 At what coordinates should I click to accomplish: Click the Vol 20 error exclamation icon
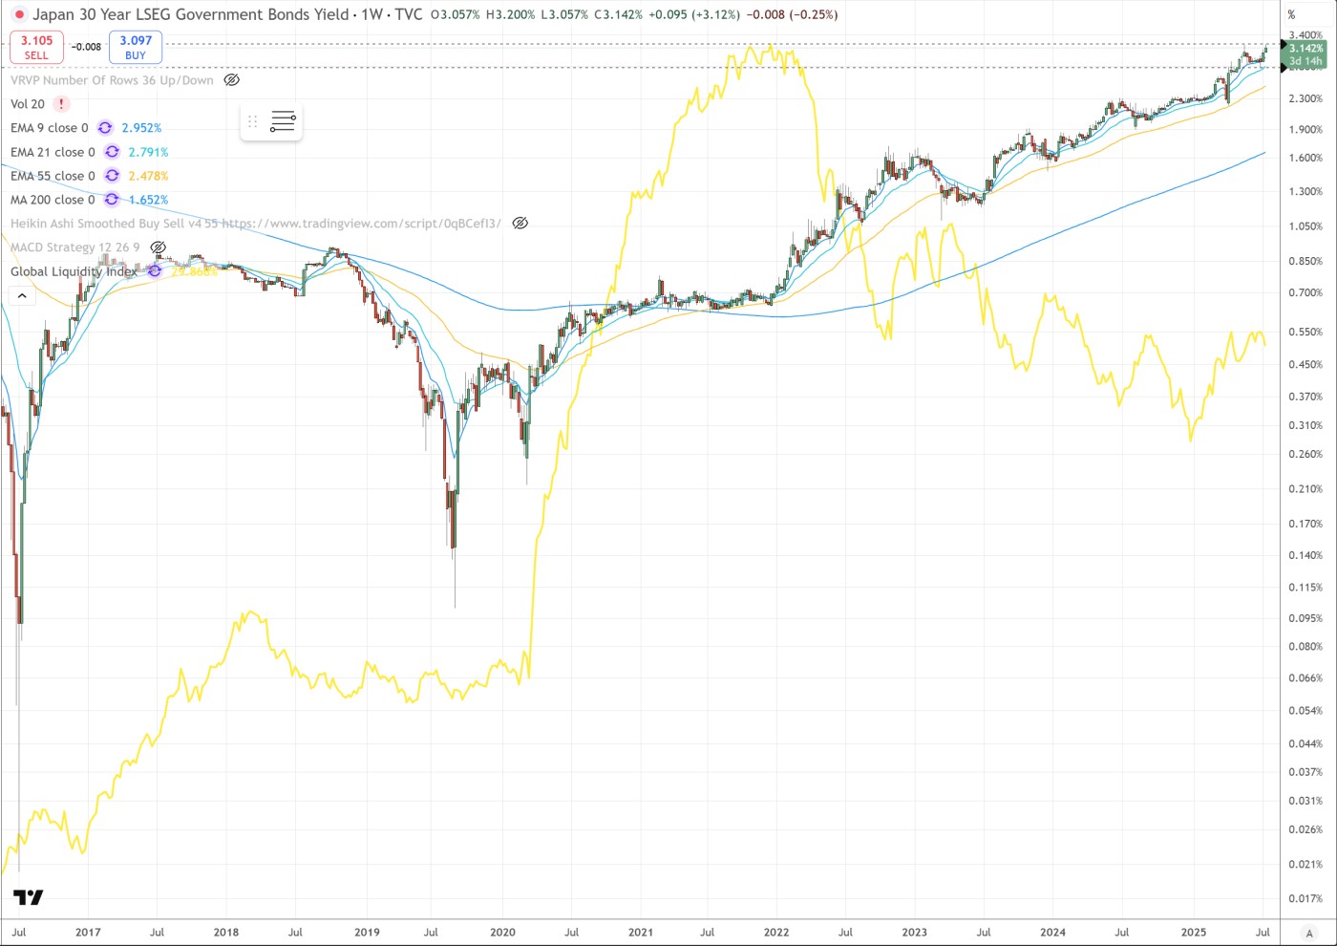[61, 104]
